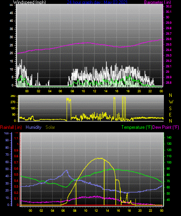This screenshot has width=181, height=216.
Task: Click 50 on the blue humidity axis
Action: (x=7, y=169)
